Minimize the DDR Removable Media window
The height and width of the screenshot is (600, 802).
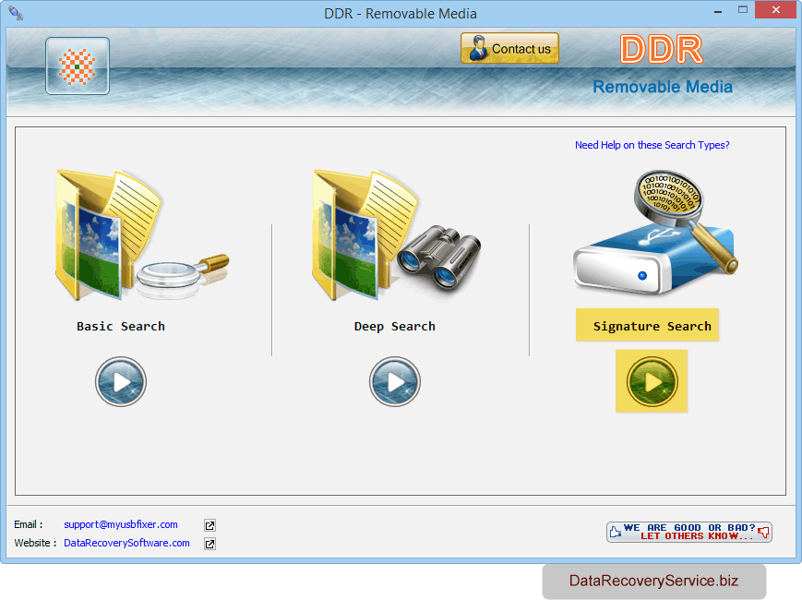[x=718, y=11]
